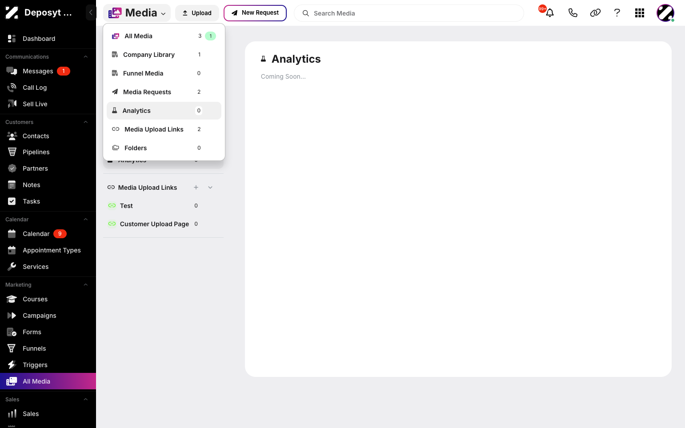Click the Upload button

[197, 13]
